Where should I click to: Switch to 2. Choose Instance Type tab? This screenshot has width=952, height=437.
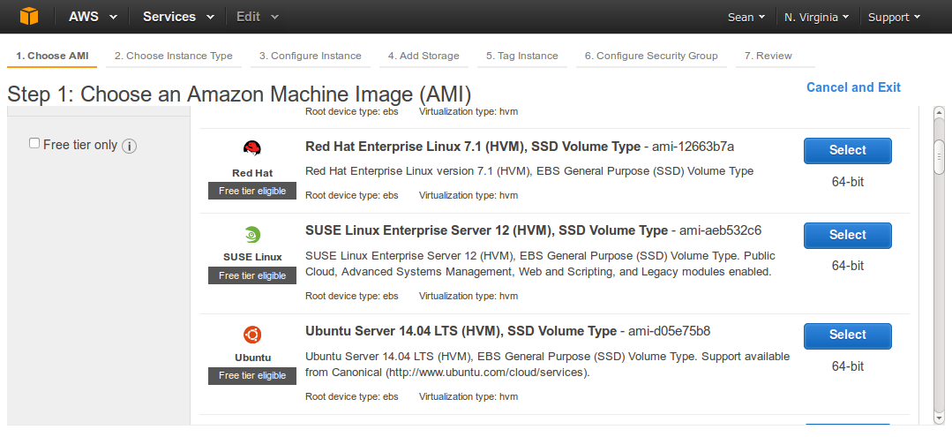click(x=174, y=56)
